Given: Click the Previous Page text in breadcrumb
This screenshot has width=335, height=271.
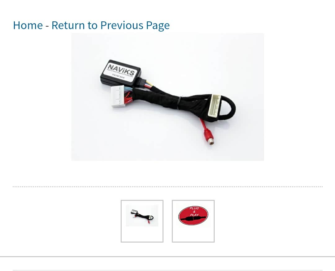Looking at the screenshot, I should (x=135, y=25).
